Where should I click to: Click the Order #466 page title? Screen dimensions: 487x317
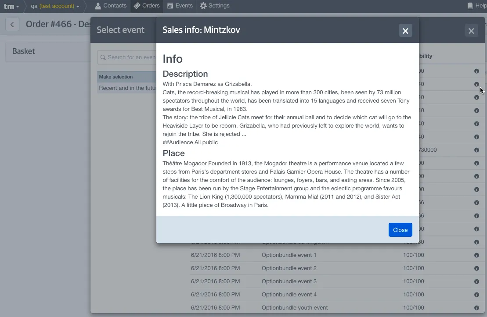tap(58, 24)
